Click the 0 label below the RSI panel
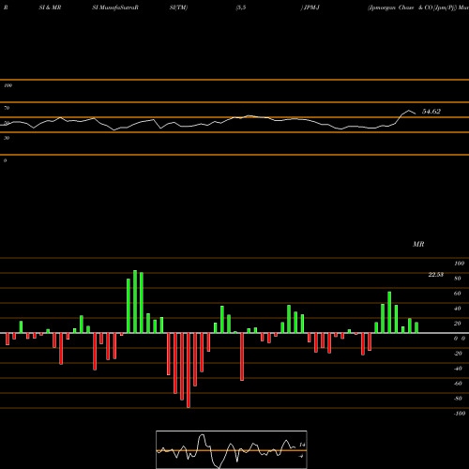The width and height of the screenshot is (469, 469). [x=6, y=160]
